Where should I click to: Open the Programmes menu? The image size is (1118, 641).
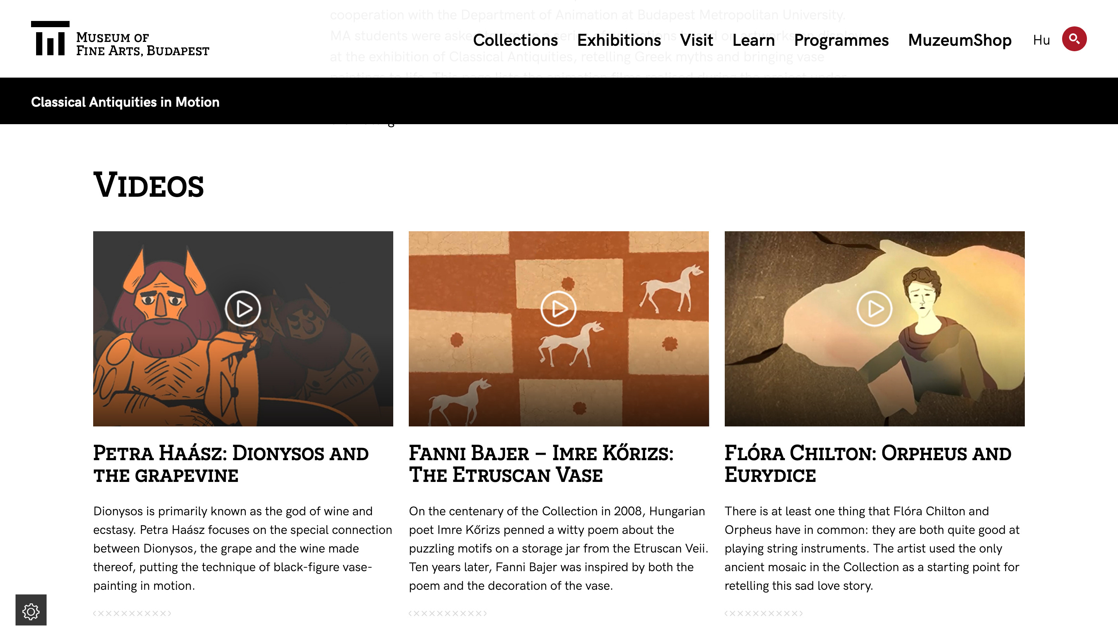841,40
